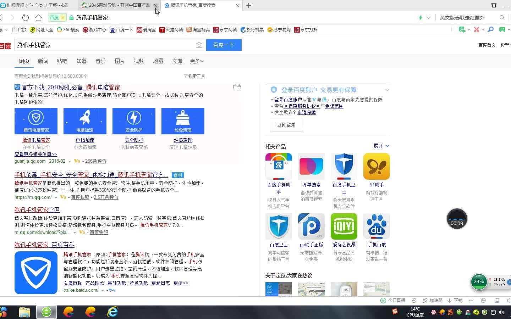Open dropdown arrow next to scissors icon
The width and height of the screenshot is (511, 319).
(483, 30)
